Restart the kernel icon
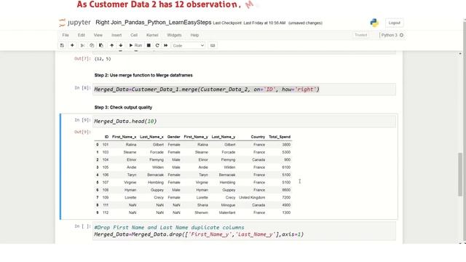The height and width of the screenshot is (262, 466). [x=157, y=45]
